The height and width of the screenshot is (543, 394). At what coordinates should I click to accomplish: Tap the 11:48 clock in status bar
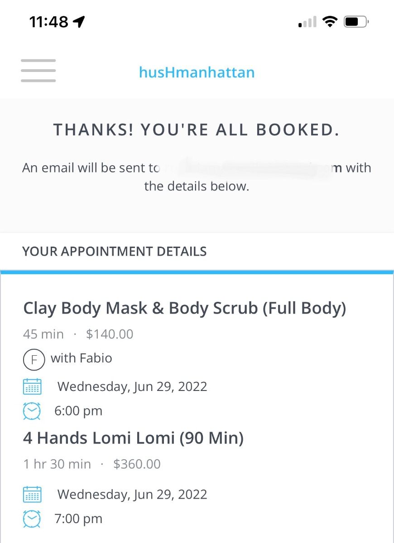coord(48,21)
